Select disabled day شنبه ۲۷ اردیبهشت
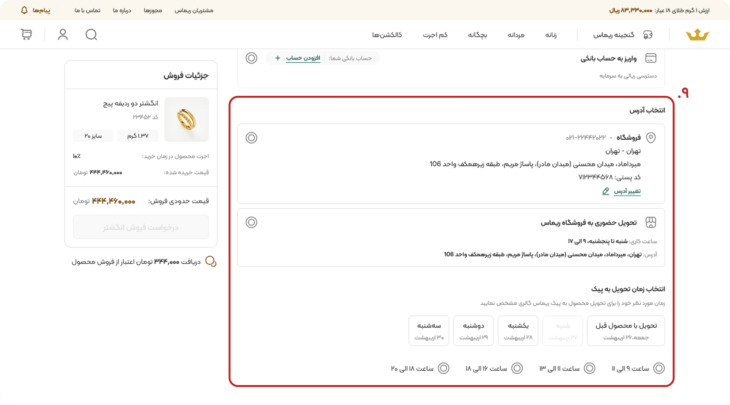This screenshot has height=405, width=730. [563, 330]
